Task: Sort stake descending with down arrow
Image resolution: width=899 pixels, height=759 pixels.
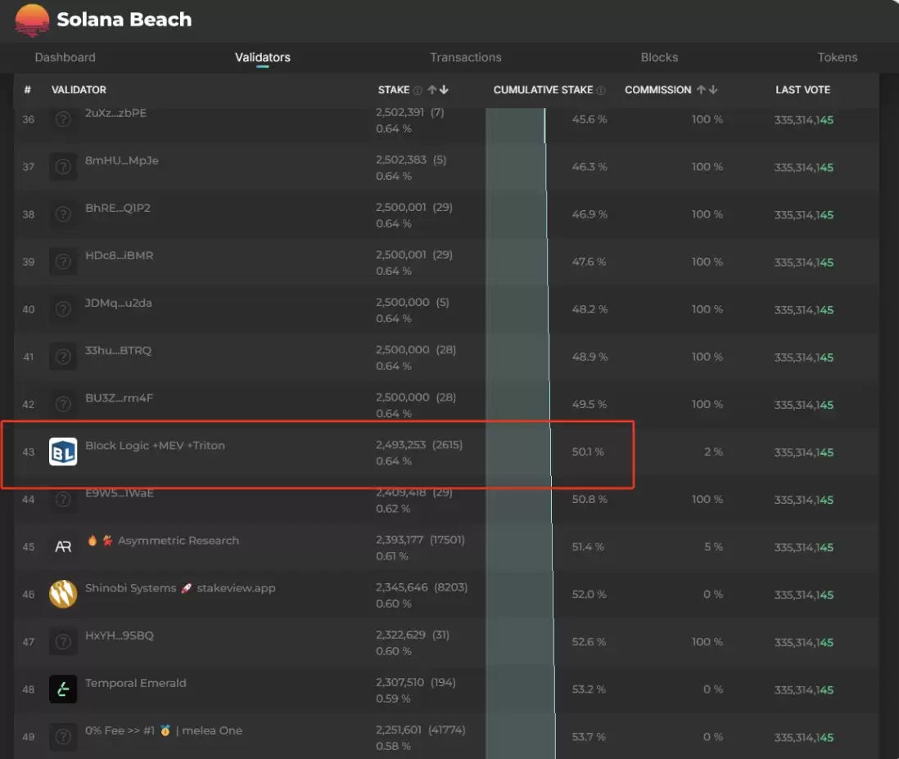Action: (x=444, y=90)
